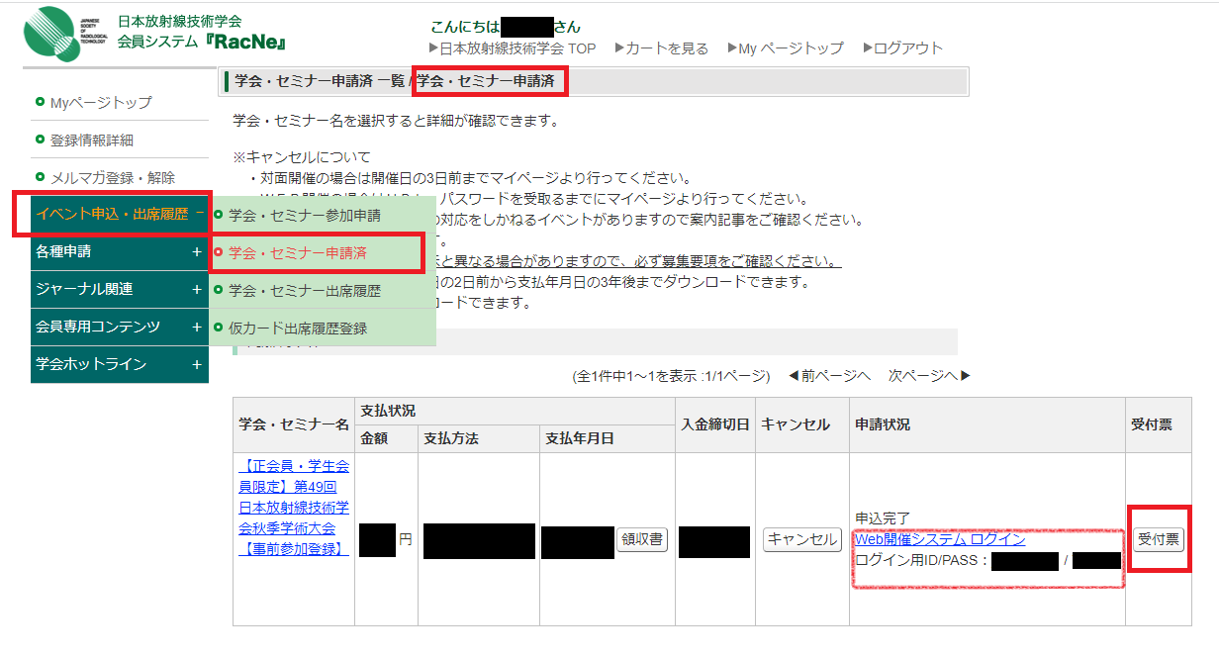Select 学会・セミナー参加申請 submenu item
The width and height of the screenshot is (1219, 659).
point(304,215)
